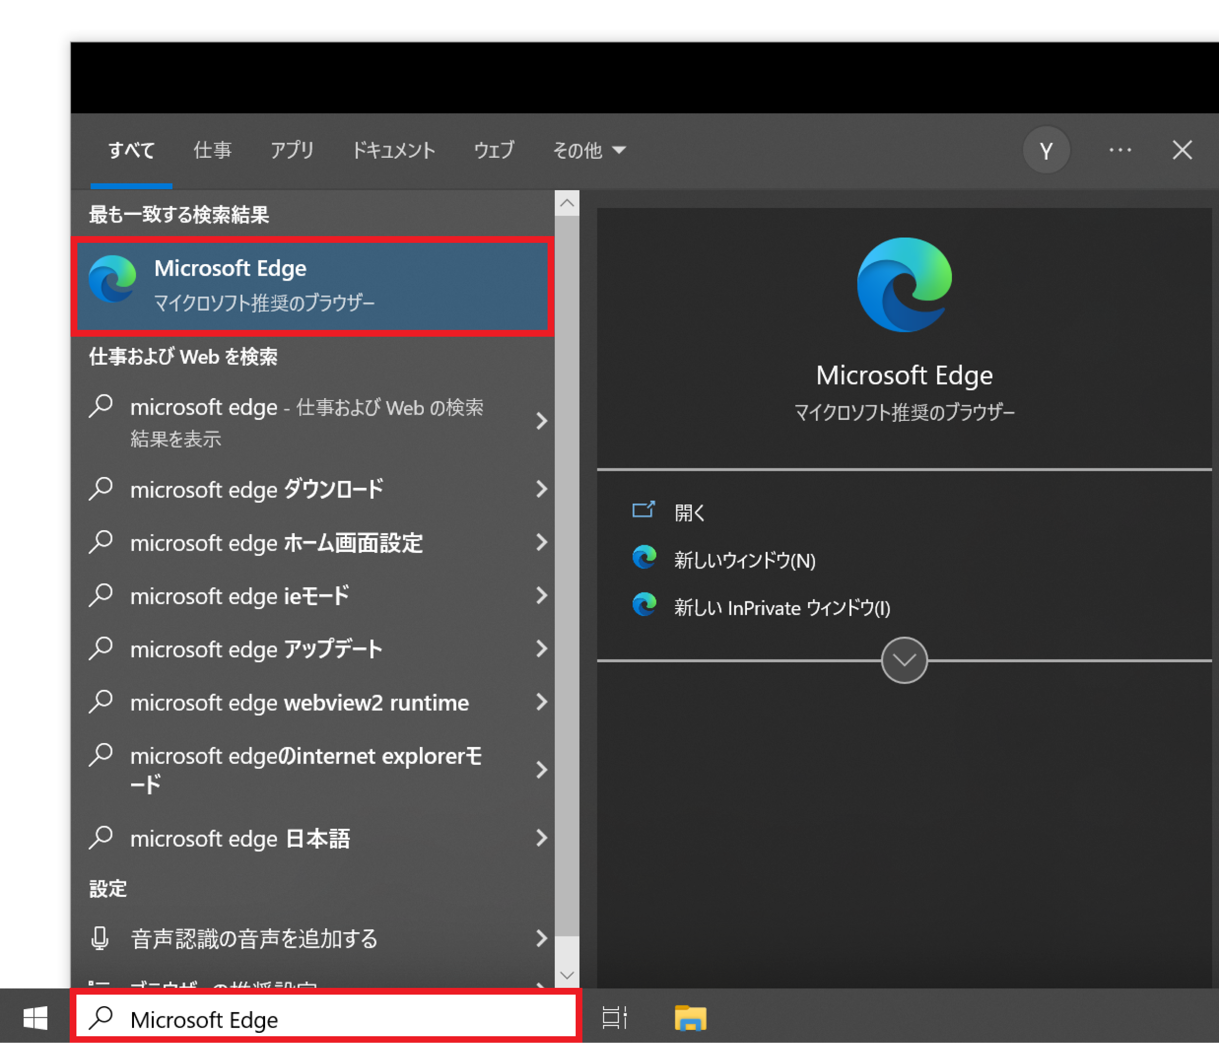Image resolution: width=1219 pixels, height=1043 pixels.
Task: Click the 開く open icon
Action: coord(643,510)
